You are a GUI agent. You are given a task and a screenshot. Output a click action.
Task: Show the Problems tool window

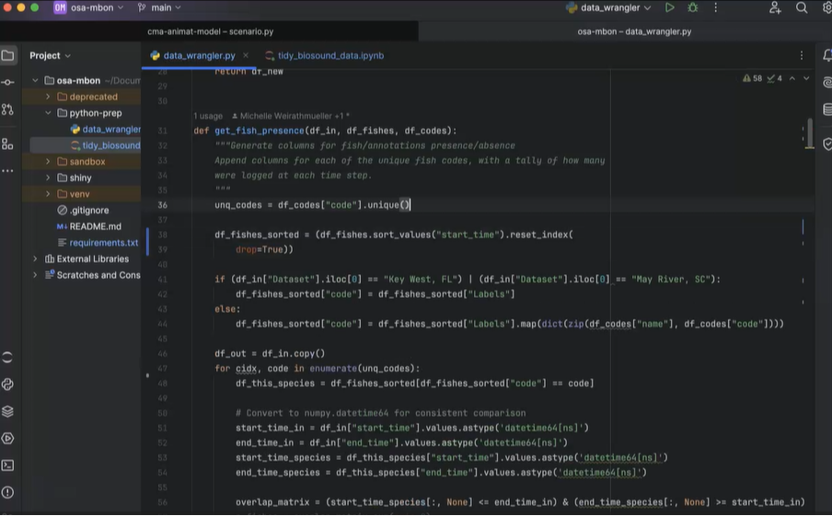(8, 492)
